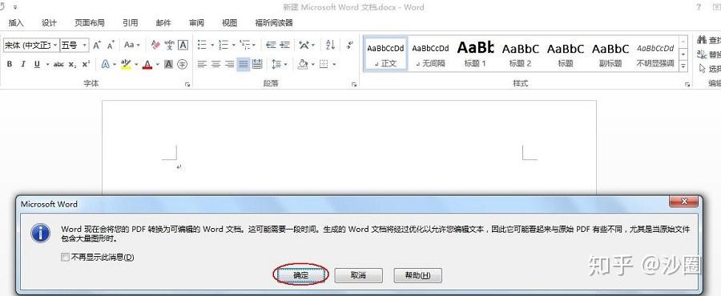Apply character border icon

[x=183, y=45]
